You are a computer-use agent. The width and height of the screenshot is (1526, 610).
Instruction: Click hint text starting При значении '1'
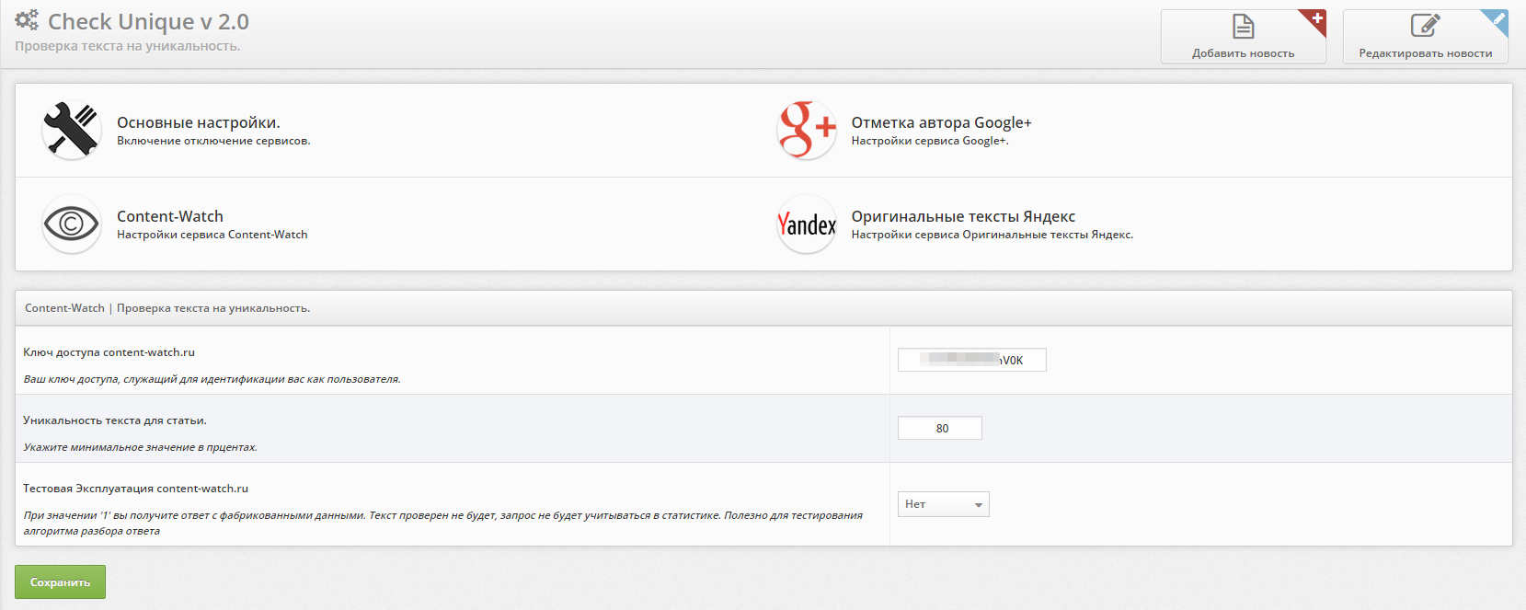point(442,523)
